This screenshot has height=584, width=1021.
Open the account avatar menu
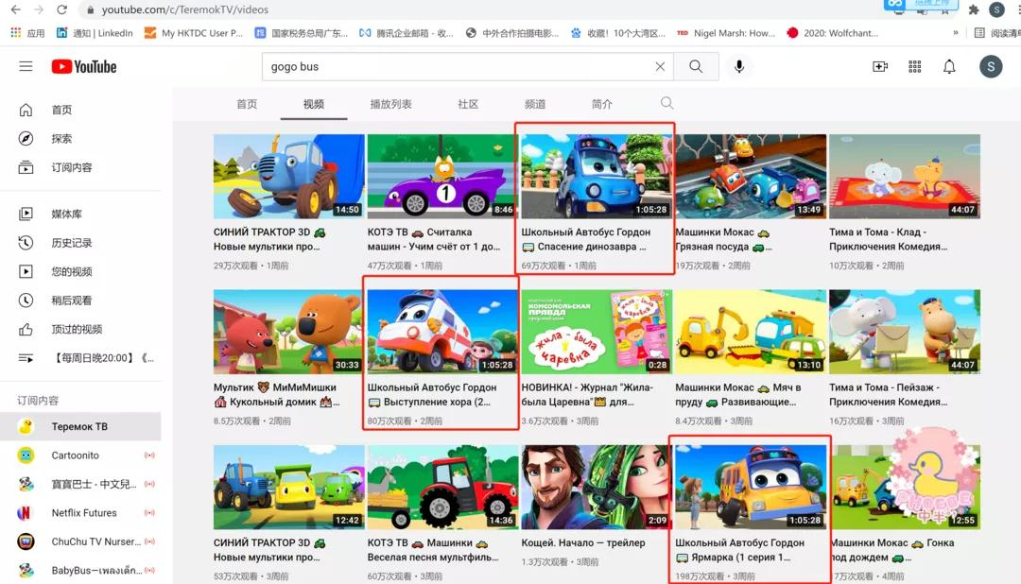coord(991,66)
